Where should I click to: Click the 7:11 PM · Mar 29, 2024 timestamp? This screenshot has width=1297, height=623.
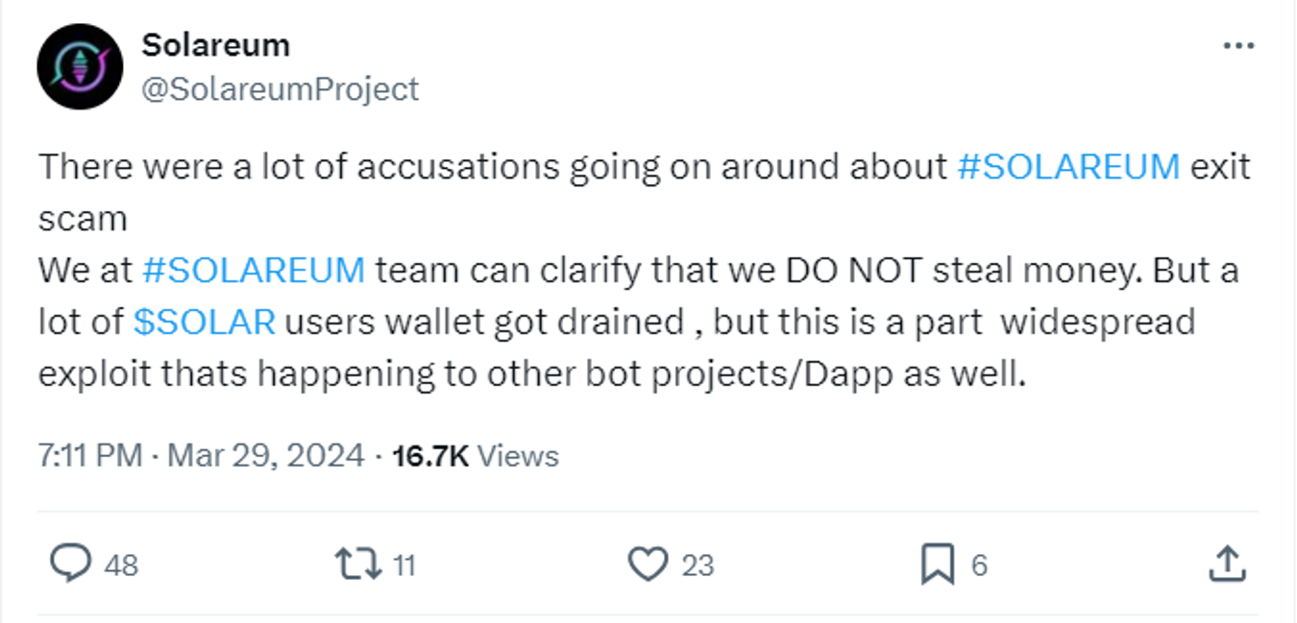201,454
